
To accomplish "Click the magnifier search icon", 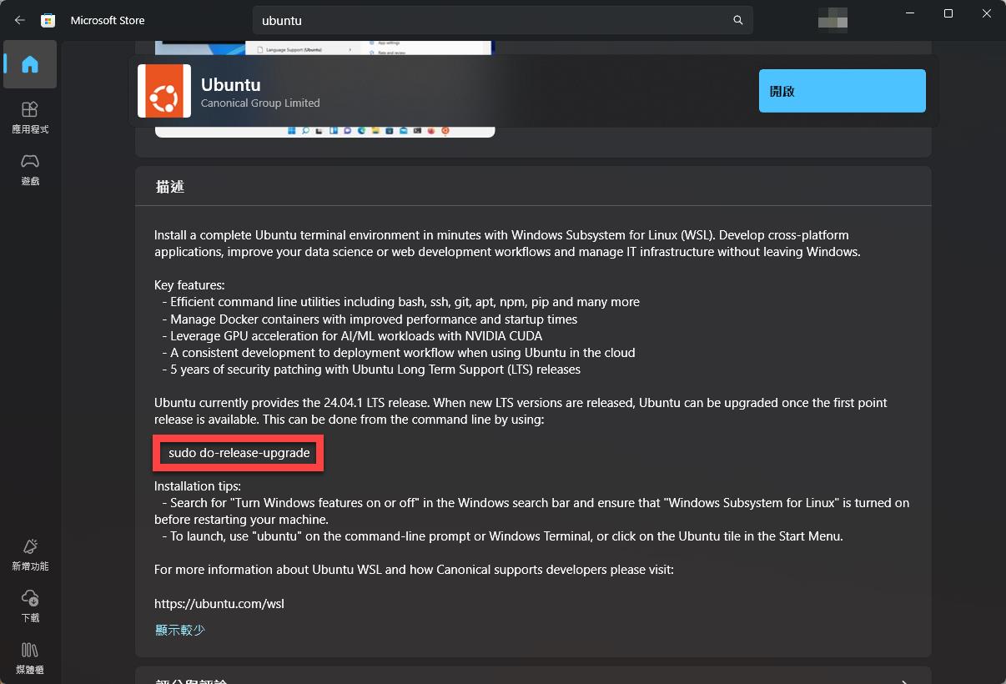I will pos(737,20).
